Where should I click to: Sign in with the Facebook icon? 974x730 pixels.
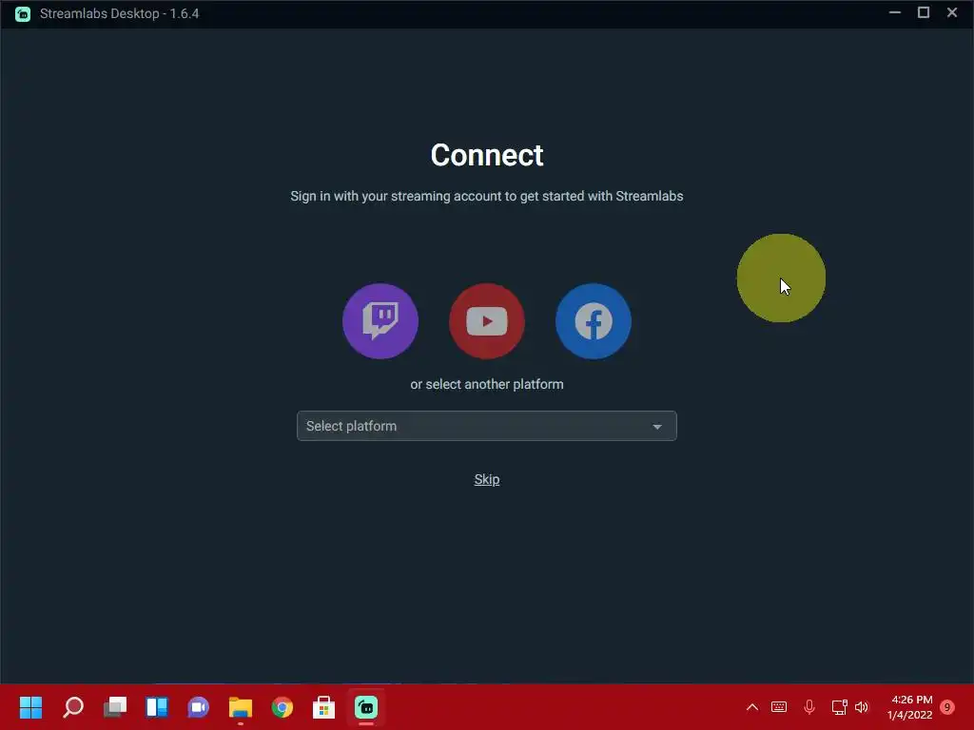coord(594,321)
